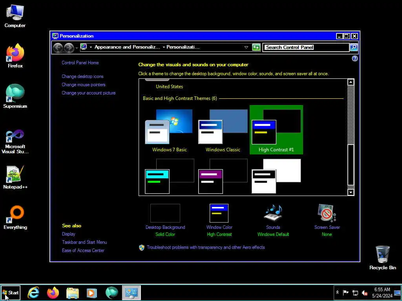The image size is (402, 301).
Task: Open the Computer desktop icon
Action: click(x=15, y=16)
